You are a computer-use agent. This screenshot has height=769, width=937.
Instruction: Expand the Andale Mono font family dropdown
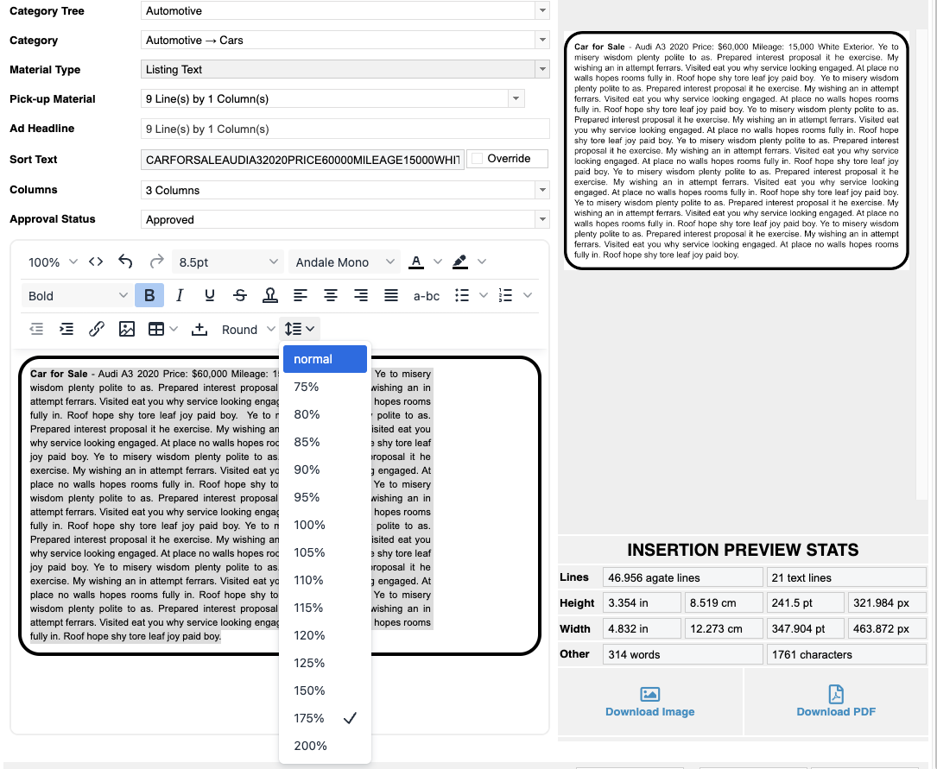pyautogui.click(x=345, y=262)
